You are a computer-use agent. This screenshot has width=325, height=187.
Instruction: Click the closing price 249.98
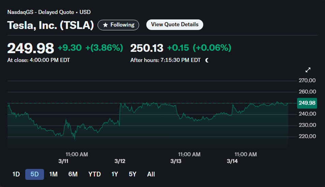click(30, 48)
